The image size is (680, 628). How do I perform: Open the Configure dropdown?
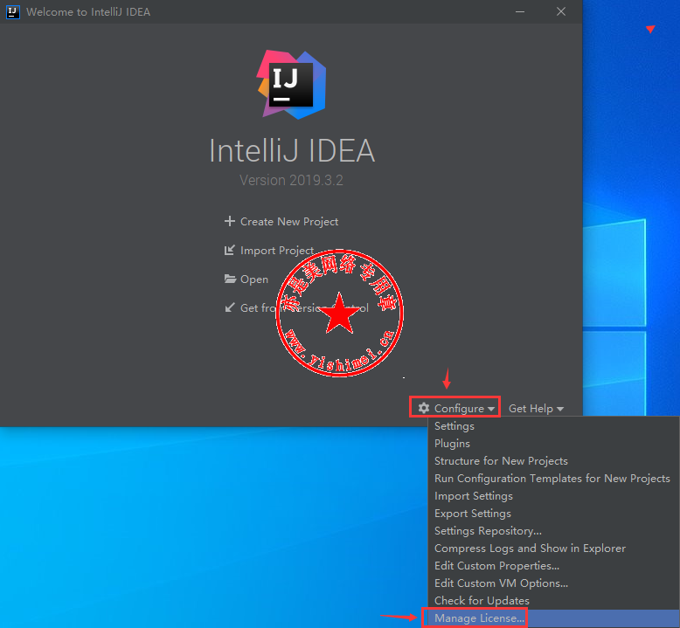tap(454, 408)
